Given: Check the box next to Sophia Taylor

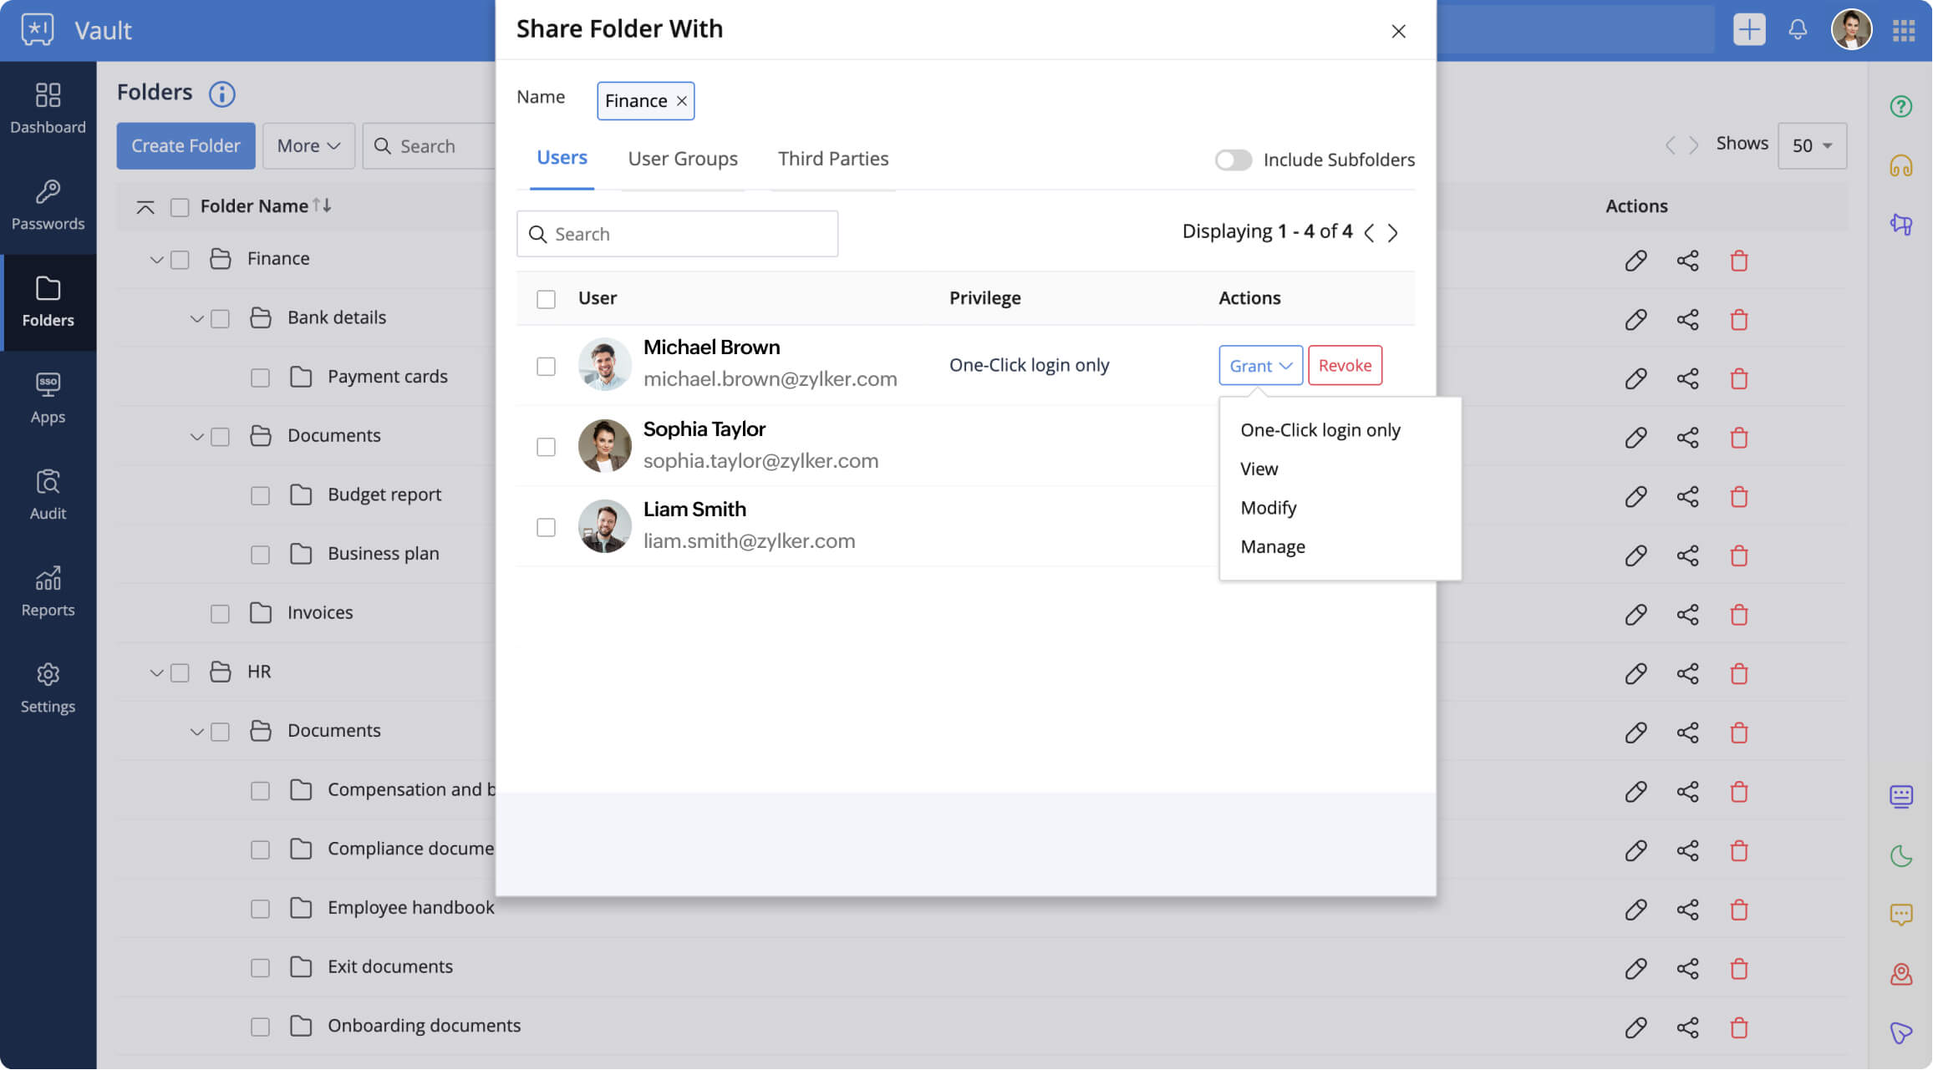Looking at the screenshot, I should [546, 447].
